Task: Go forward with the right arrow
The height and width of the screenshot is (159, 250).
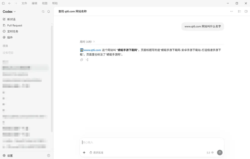Action: click(16, 3)
